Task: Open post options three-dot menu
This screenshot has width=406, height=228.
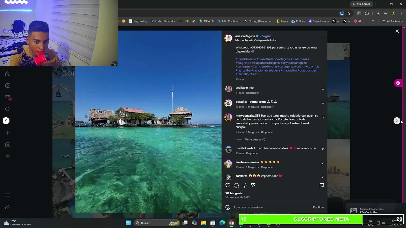Action: click(x=323, y=38)
